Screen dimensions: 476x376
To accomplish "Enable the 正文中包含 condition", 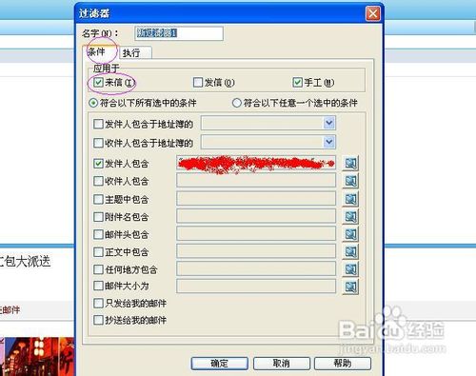I will pyautogui.click(x=98, y=252).
